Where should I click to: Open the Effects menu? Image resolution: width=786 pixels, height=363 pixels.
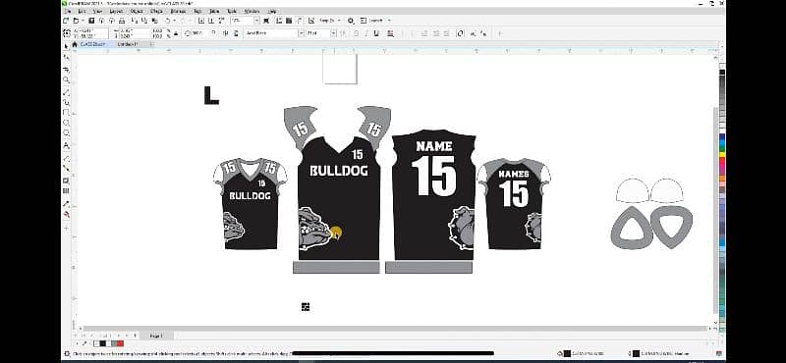[156, 11]
